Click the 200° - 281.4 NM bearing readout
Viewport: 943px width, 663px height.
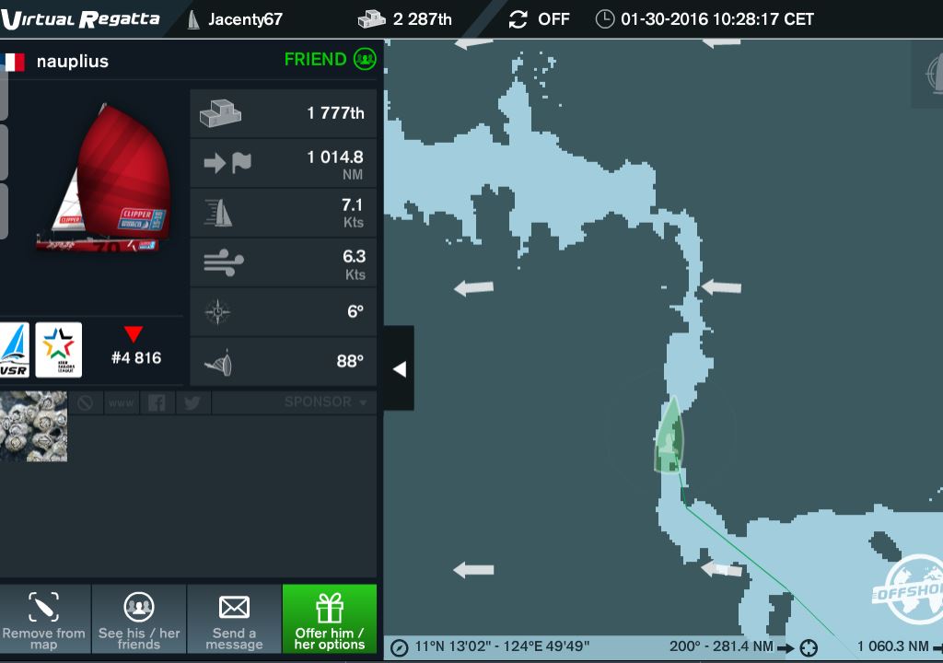coord(721,646)
